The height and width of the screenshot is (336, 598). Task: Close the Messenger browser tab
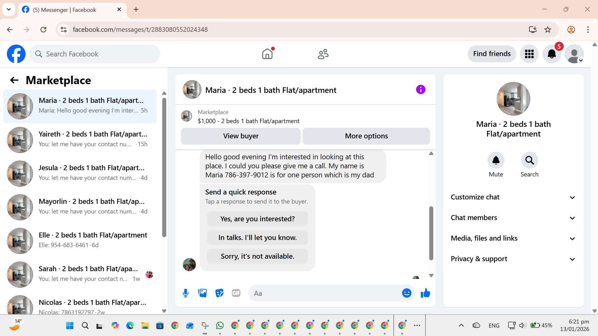pyautogui.click(x=119, y=10)
